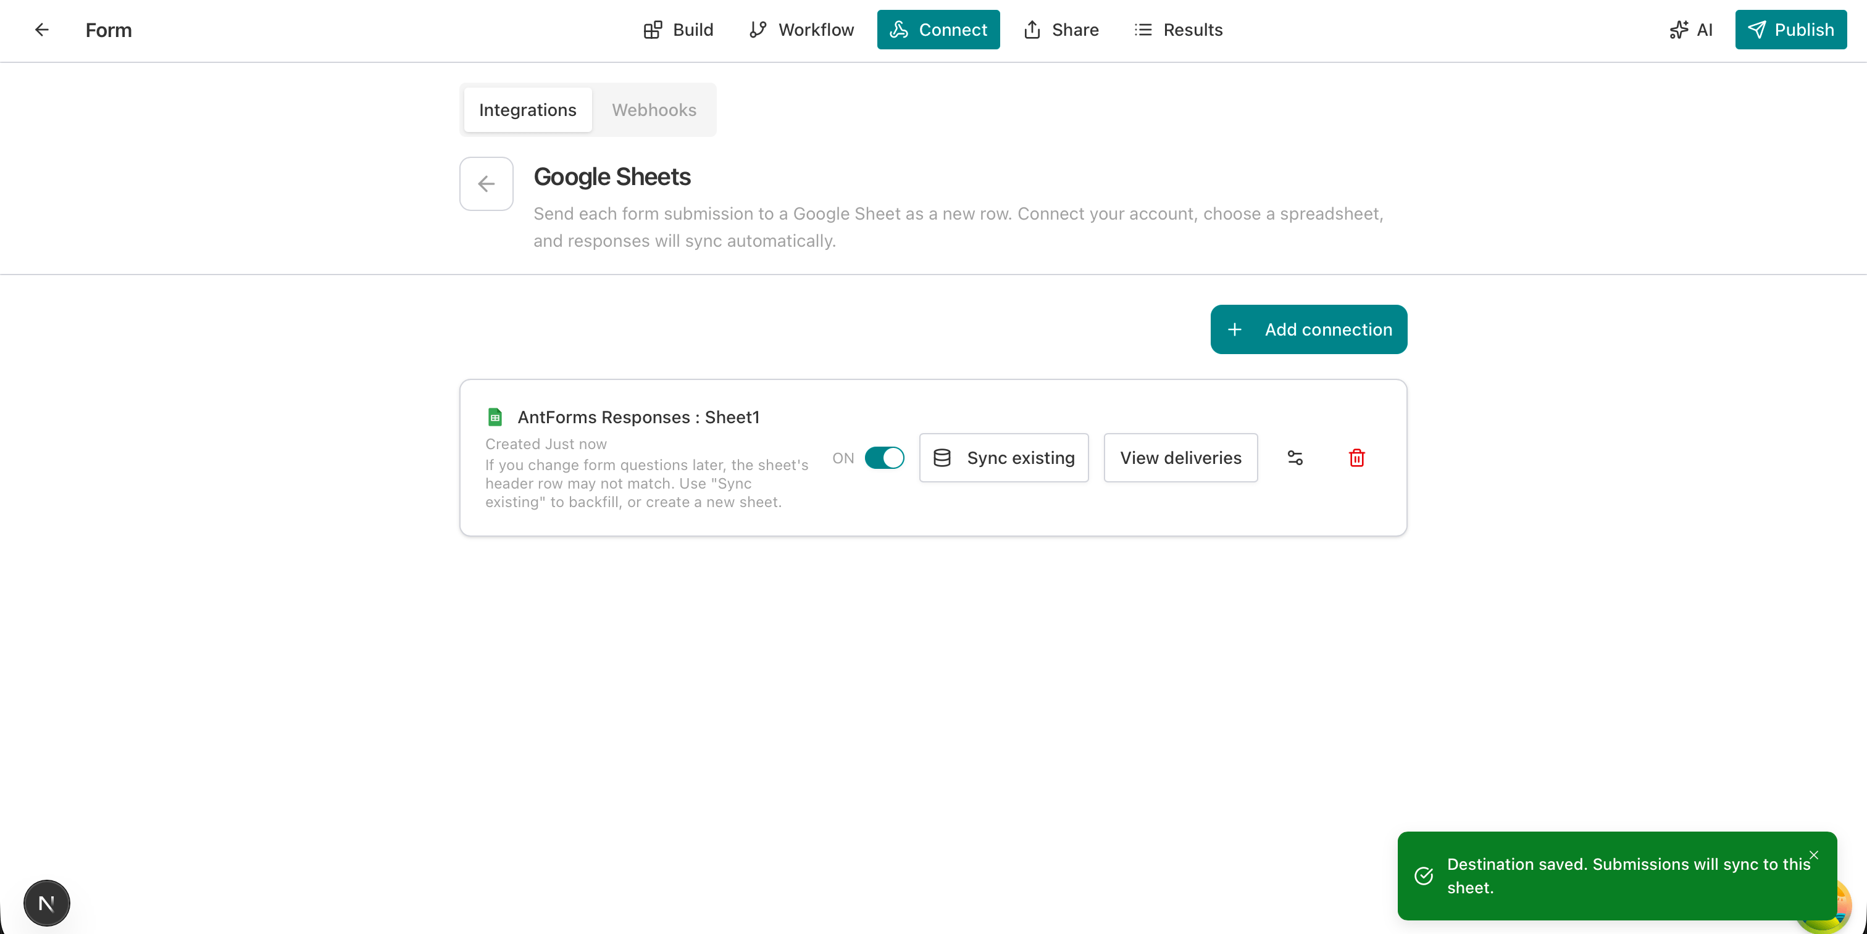This screenshot has height=934, width=1867.
Task: Switch to the Webhooks tab
Action: tap(654, 109)
